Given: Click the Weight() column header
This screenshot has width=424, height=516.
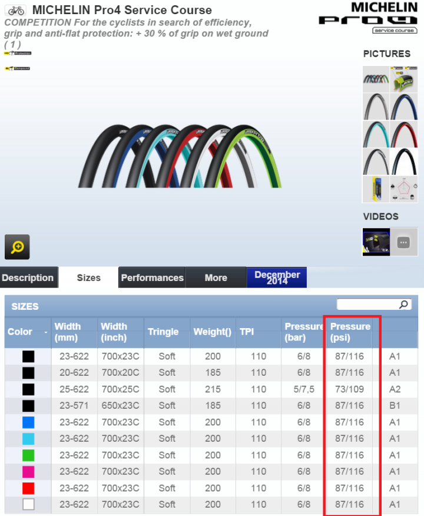Looking at the screenshot, I should pyautogui.click(x=213, y=332).
